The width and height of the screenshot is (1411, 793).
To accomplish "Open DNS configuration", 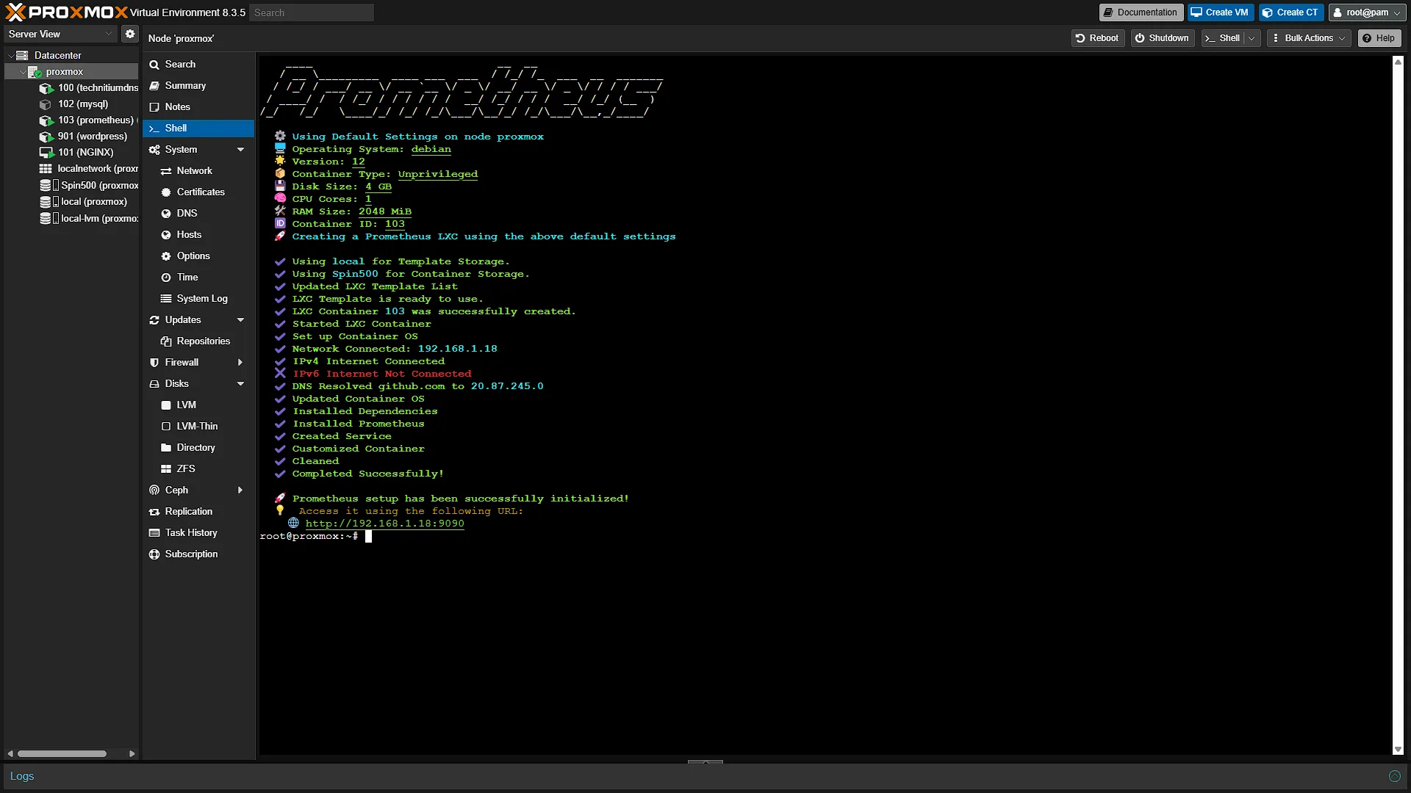I will (198, 214).
